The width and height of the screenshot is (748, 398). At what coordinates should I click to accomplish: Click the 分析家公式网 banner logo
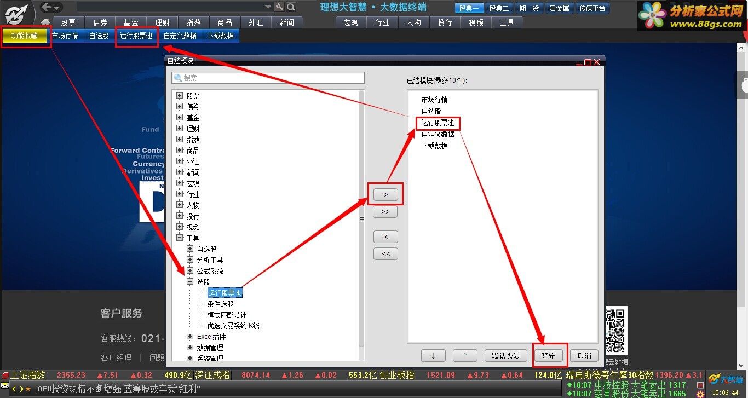pos(692,15)
